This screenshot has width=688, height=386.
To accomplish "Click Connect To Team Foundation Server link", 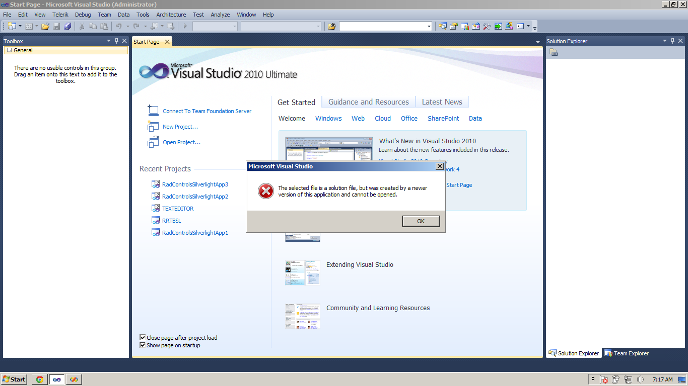I will pyautogui.click(x=207, y=111).
